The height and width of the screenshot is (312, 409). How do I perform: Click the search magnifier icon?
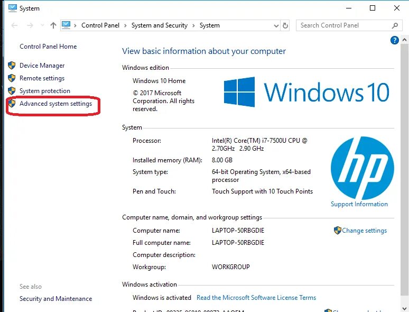(395, 25)
